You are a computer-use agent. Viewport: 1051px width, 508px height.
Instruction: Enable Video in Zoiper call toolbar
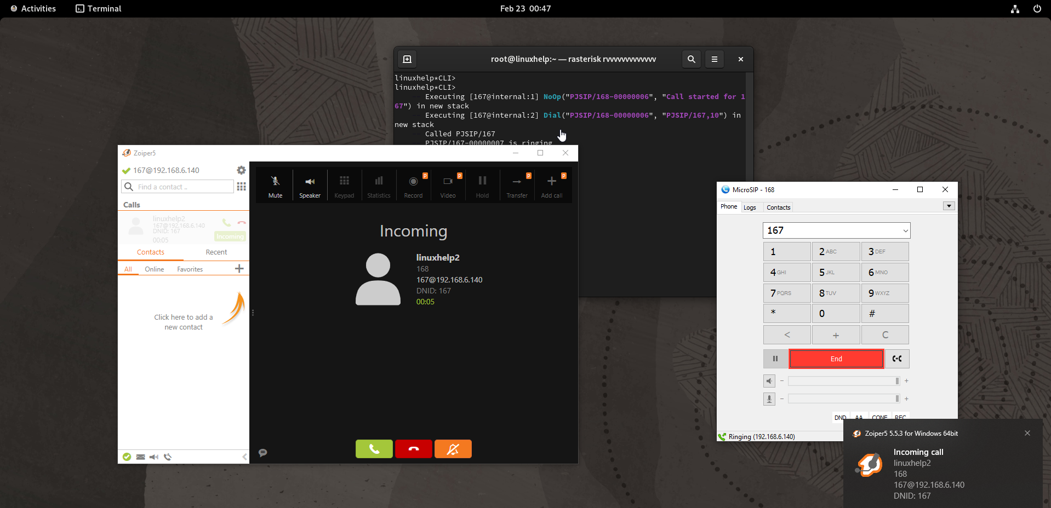(448, 186)
